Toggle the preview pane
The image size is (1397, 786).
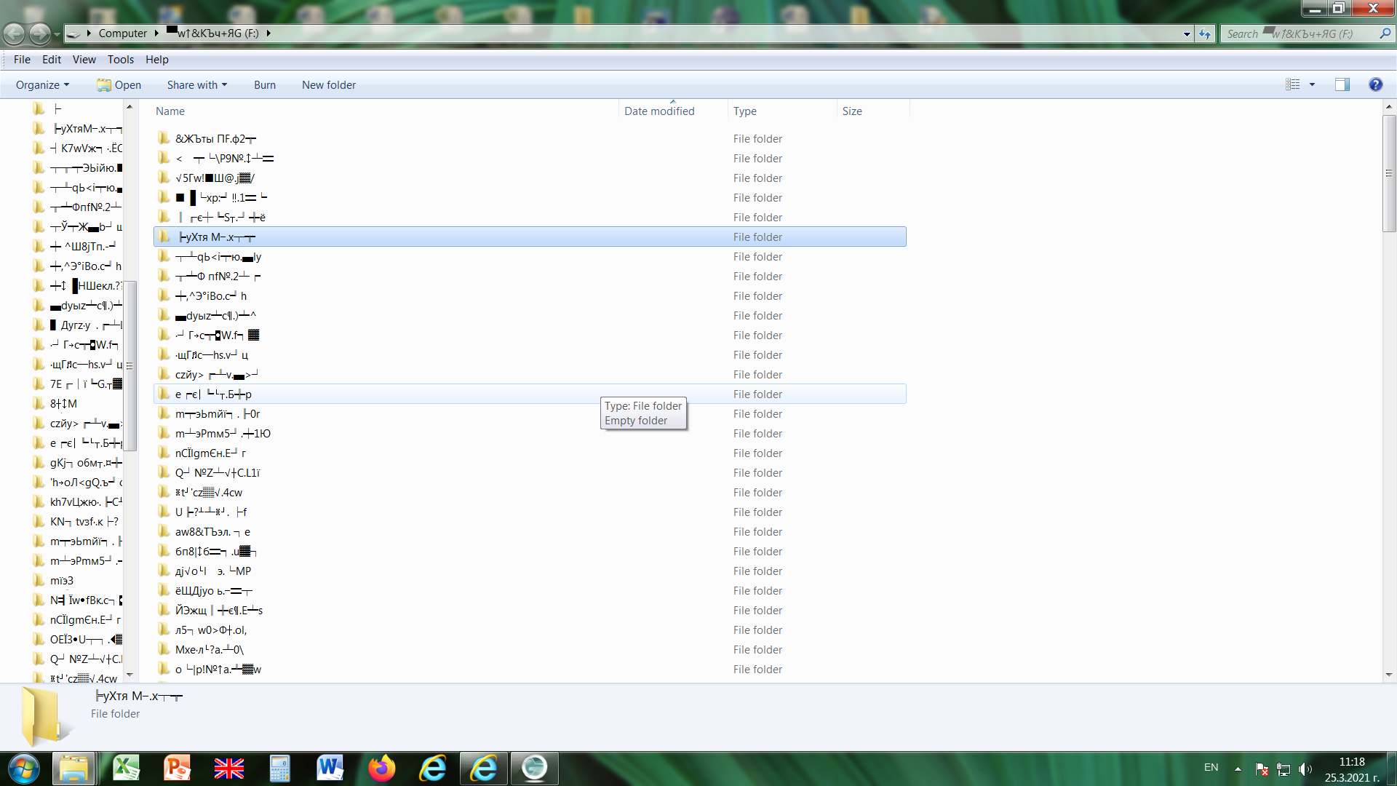click(x=1342, y=84)
